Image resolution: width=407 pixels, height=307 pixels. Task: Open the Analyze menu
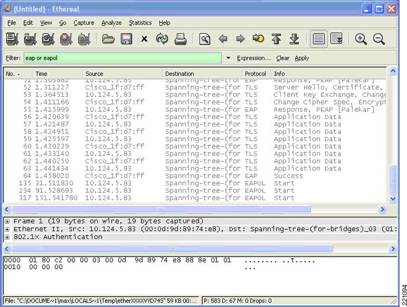[x=112, y=23]
